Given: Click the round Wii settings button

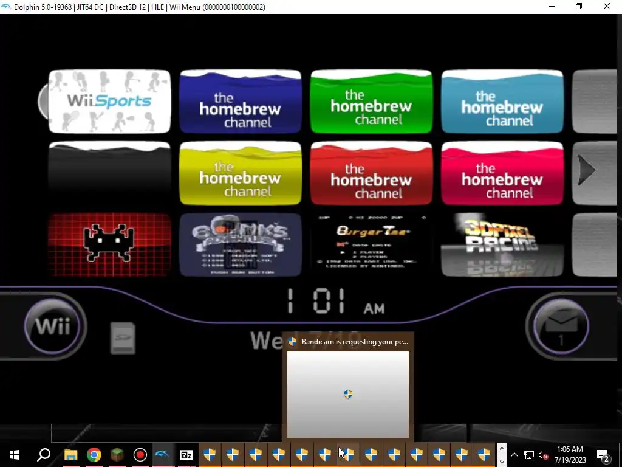Looking at the screenshot, I should pos(53,327).
